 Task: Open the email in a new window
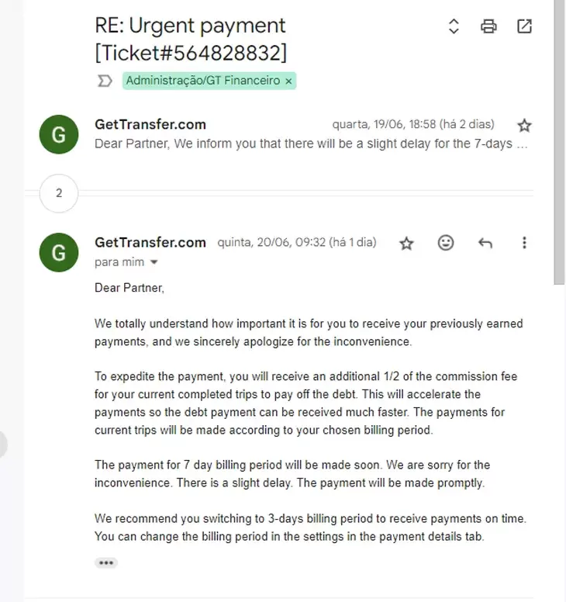(525, 26)
